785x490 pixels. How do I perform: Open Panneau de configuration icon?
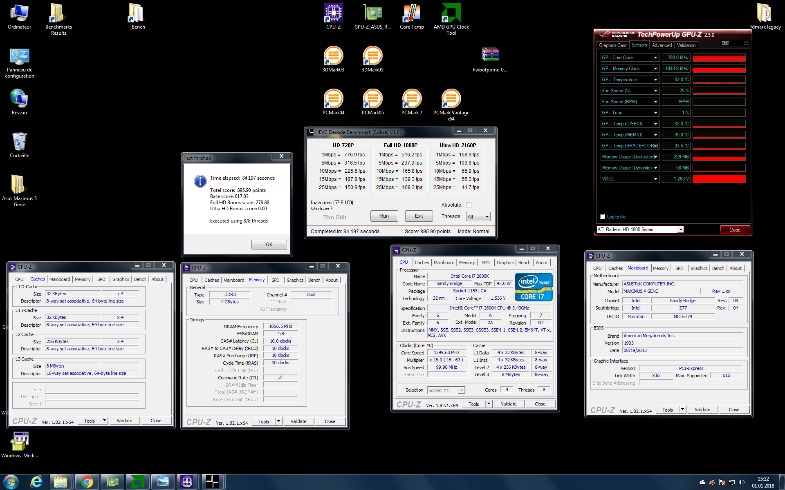pos(19,62)
